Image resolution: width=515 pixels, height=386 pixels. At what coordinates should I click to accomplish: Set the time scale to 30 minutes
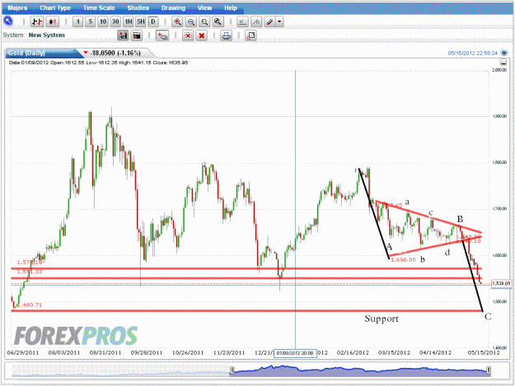[115, 22]
